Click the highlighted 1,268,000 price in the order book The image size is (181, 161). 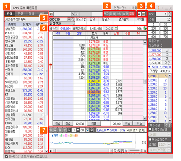click(94, 81)
